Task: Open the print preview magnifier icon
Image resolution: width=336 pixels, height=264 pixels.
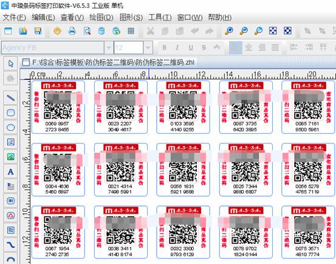Action: (x=87, y=31)
